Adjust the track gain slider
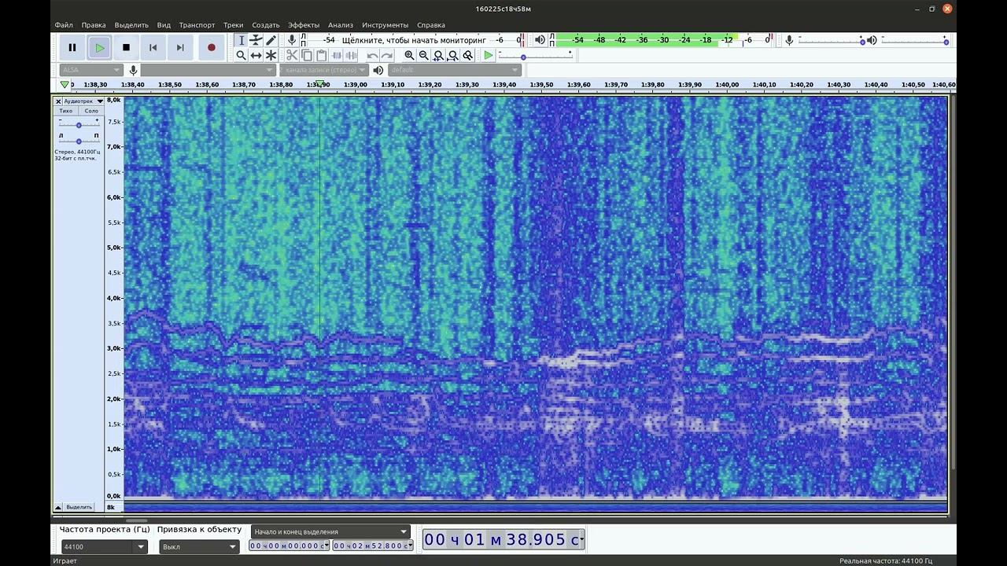This screenshot has width=1007, height=566. tap(79, 125)
